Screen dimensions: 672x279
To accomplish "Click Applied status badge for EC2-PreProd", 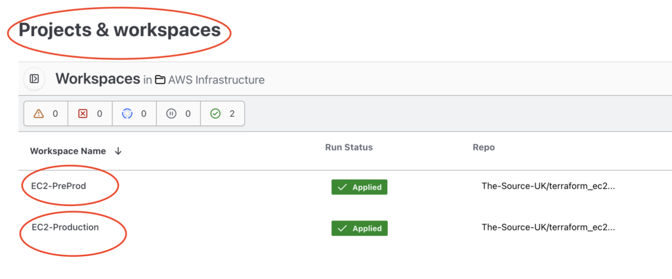I will pyautogui.click(x=359, y=187).
